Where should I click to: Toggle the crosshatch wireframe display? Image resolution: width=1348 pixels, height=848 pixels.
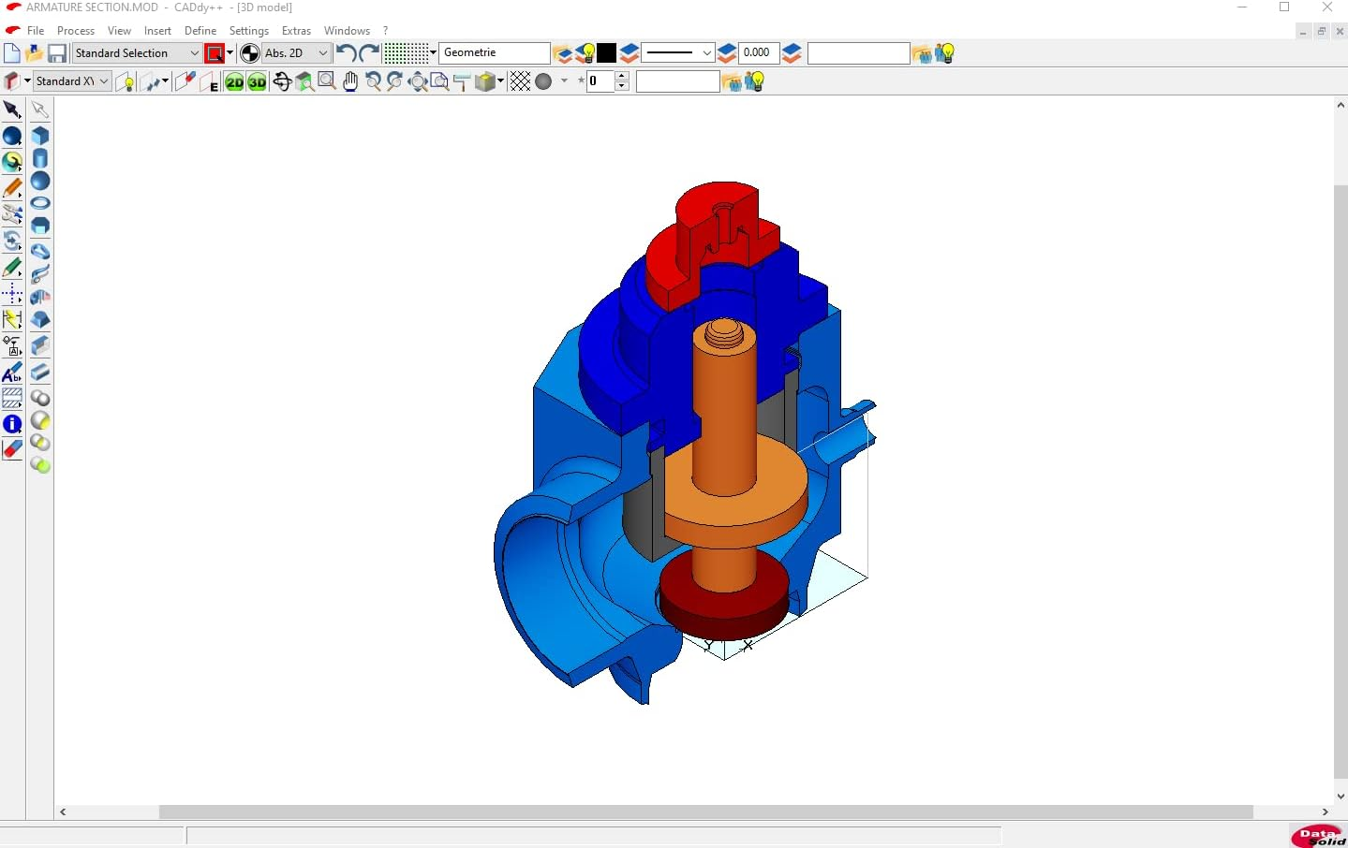click(x=520, y=81)
